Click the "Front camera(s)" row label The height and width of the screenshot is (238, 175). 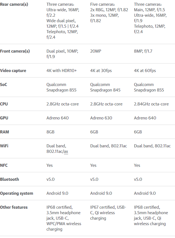click(15, 51)
